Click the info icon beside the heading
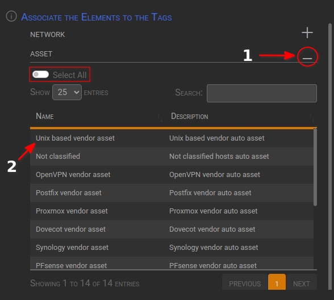 pos(11,17)
